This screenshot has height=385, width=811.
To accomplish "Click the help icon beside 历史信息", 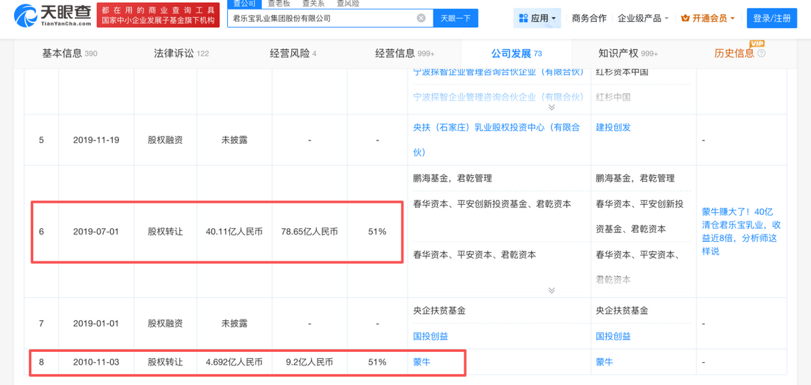I will tap(762, 53).
